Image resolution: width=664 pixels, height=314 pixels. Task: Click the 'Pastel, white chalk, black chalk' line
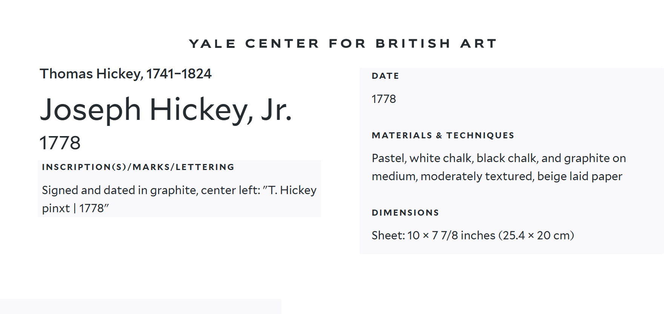click(x=455, y=158)
